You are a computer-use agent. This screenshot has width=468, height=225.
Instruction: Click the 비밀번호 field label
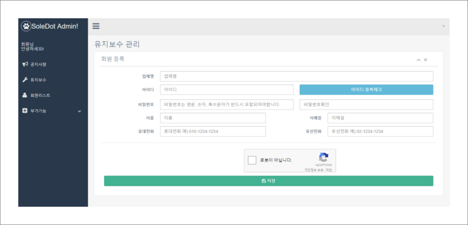(147, 105)
